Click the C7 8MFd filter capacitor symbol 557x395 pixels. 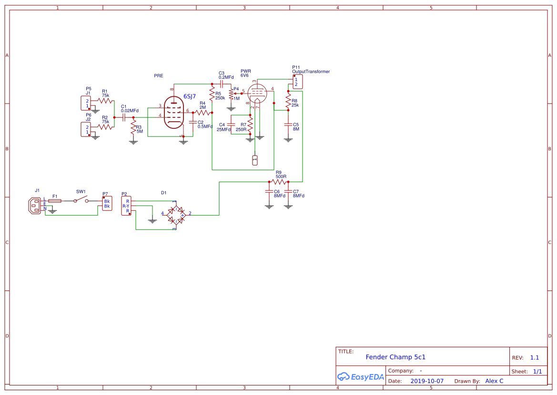point(288,191)
